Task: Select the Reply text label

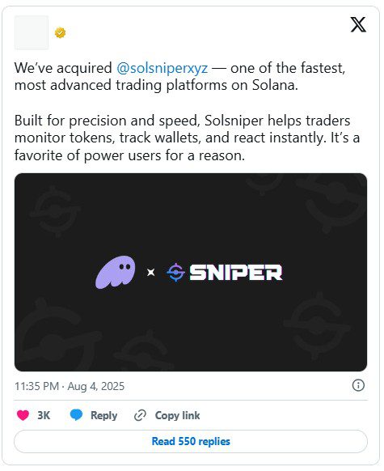Action: coord(103,415)
